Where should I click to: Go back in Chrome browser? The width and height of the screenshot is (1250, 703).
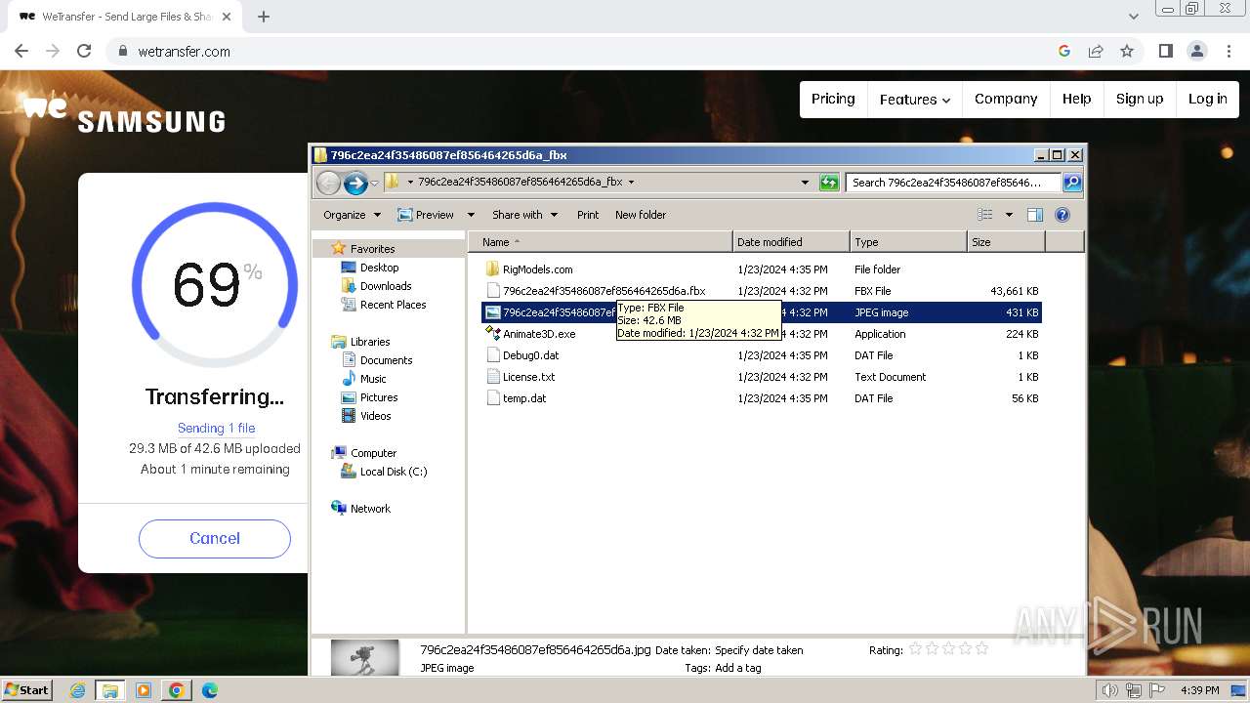click(x=21, y=51)
